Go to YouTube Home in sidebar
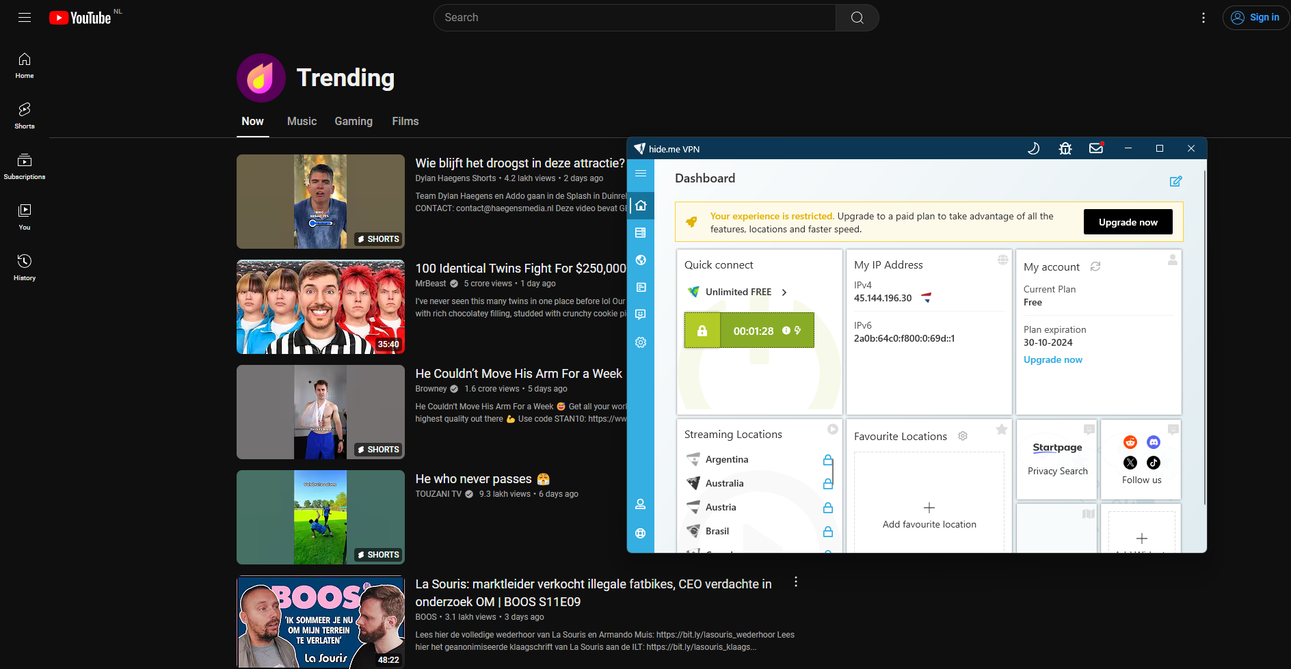The height and width of the screenshot is (669, 1291). [25, 66]
